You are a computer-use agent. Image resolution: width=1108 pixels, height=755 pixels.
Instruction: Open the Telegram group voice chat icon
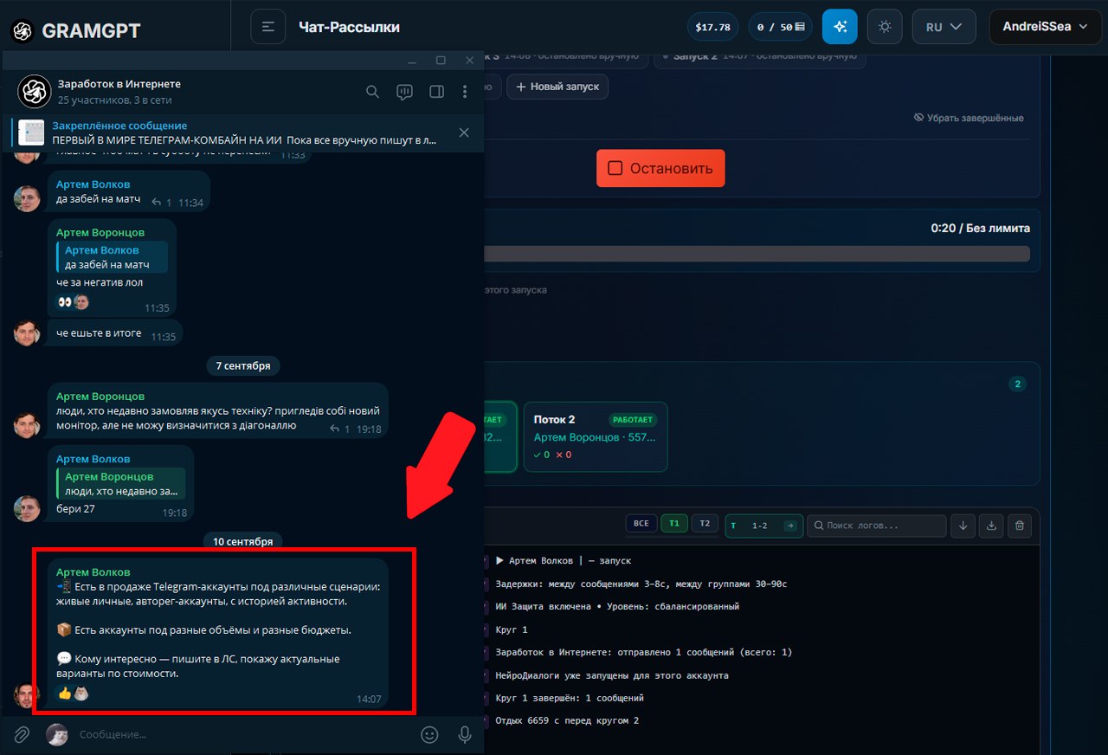coord(404,92)
